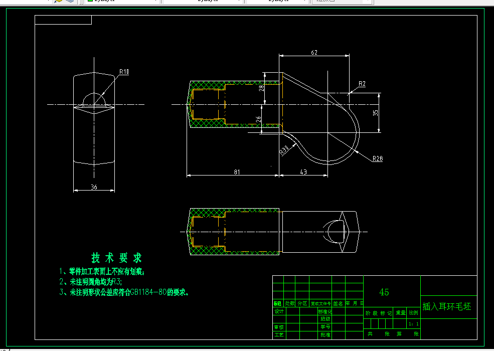Select note 1 零件加工表面上不应有划痕

click(x=102, y=271)
